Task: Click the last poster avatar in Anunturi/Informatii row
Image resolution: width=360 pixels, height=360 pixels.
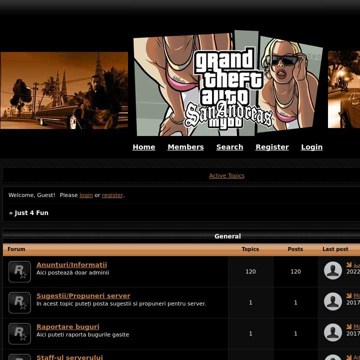Action: point(332,270)
